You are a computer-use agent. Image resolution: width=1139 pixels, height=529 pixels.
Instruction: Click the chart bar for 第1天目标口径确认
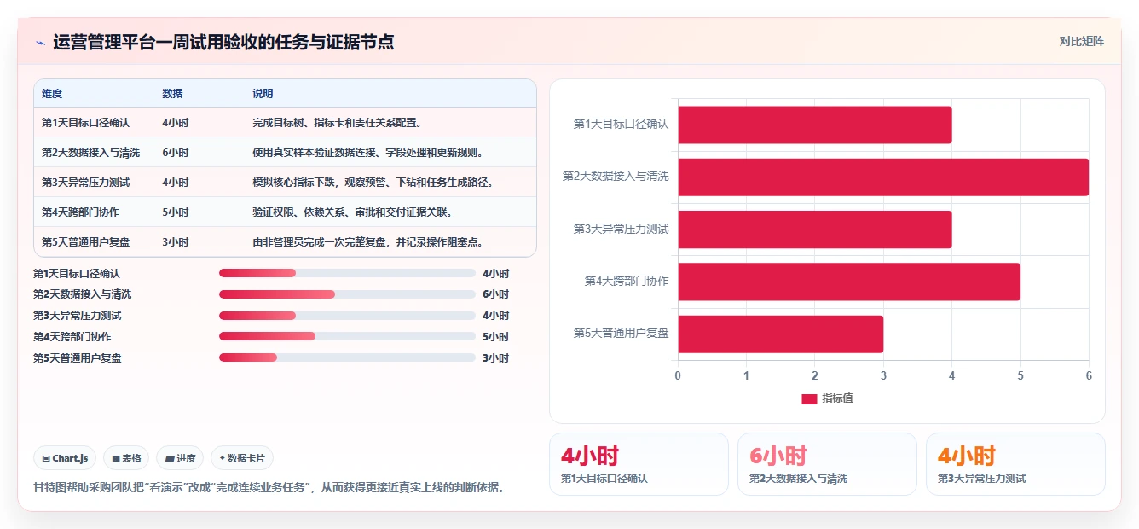[815, 125]
